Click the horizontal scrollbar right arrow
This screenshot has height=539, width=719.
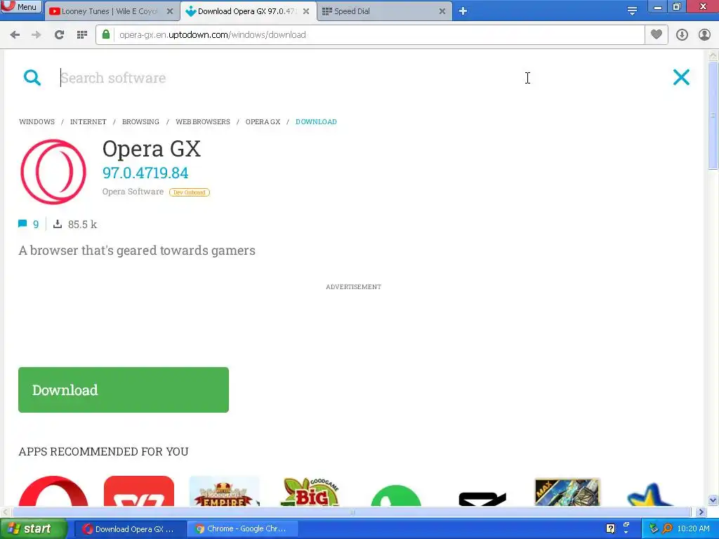coord(700,512)
